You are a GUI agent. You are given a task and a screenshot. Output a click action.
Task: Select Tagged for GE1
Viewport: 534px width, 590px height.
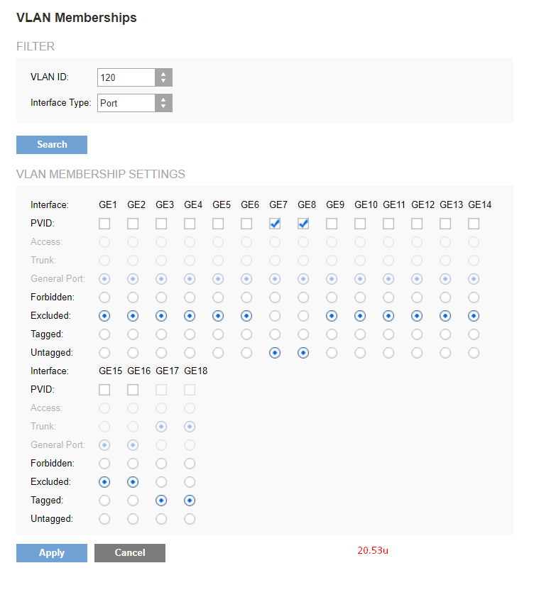[x=104, y=334]
